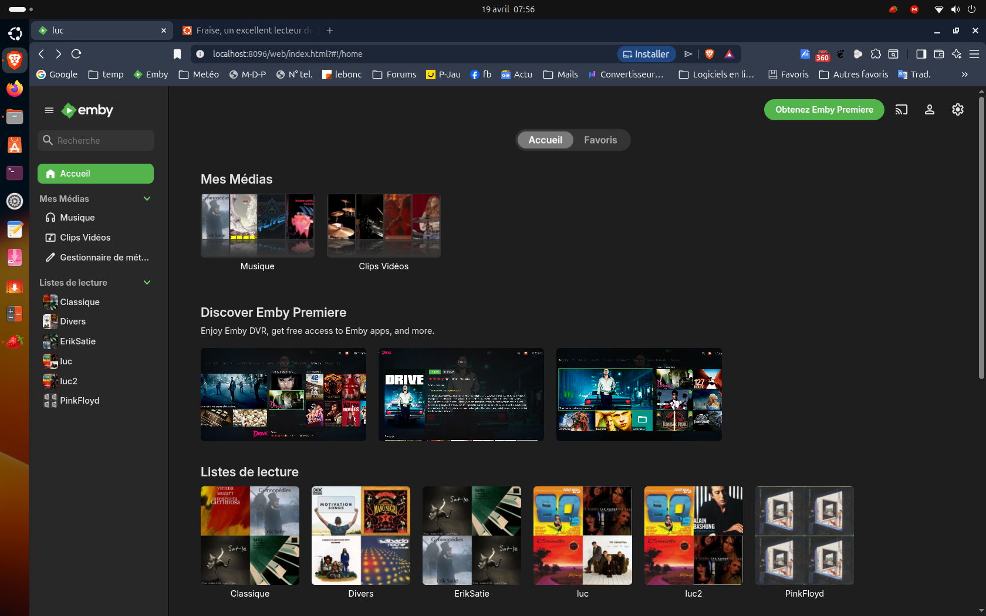Switch to the Favoris tab
Screen dimensions: 986x616
[x=600, y=140]
